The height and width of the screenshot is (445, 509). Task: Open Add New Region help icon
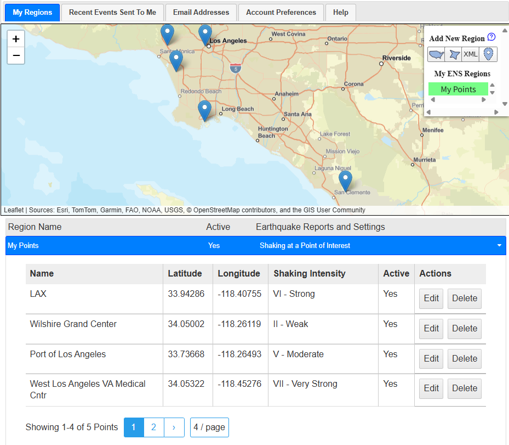pos(491,37)
